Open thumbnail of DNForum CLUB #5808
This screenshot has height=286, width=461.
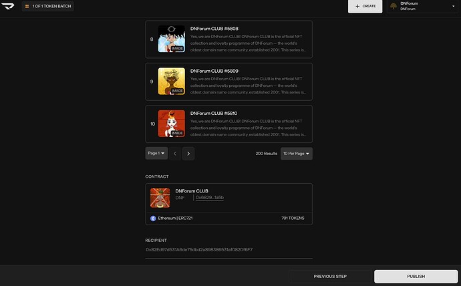[x=172, y=39]
